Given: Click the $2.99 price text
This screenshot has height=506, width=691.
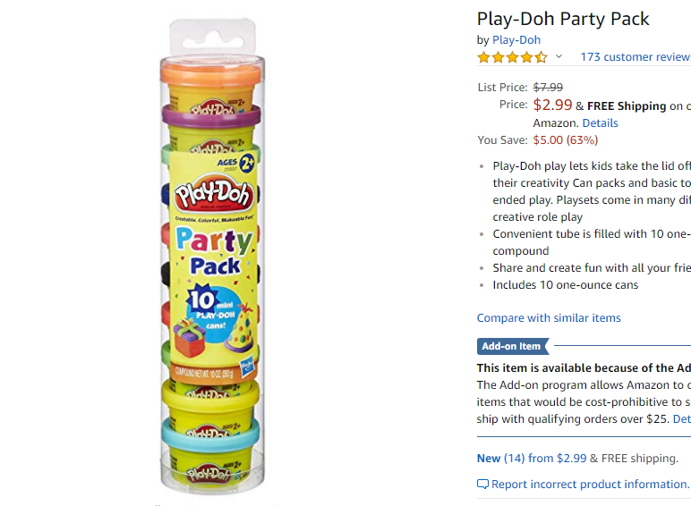Looking at the screenshot, I should pyautogui.click(x=552, y=105).
